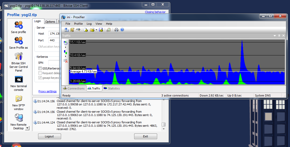The height and width of the screenshot is (147, 290).
Task: Toggle the GSS/Kerberos checkbox
Action: coord(40,68)
